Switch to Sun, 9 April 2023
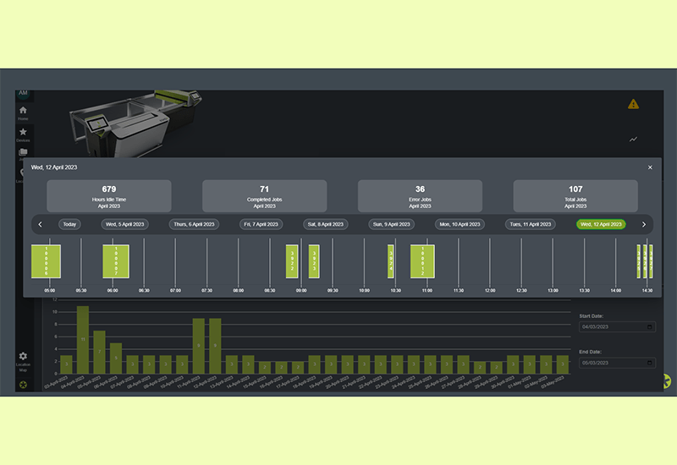This screenshot has height=465, width=677. pos(392,224)
